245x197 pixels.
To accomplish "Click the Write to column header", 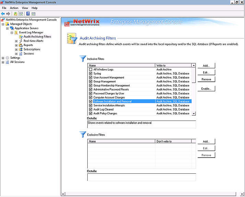I will (x=173, y=66).
